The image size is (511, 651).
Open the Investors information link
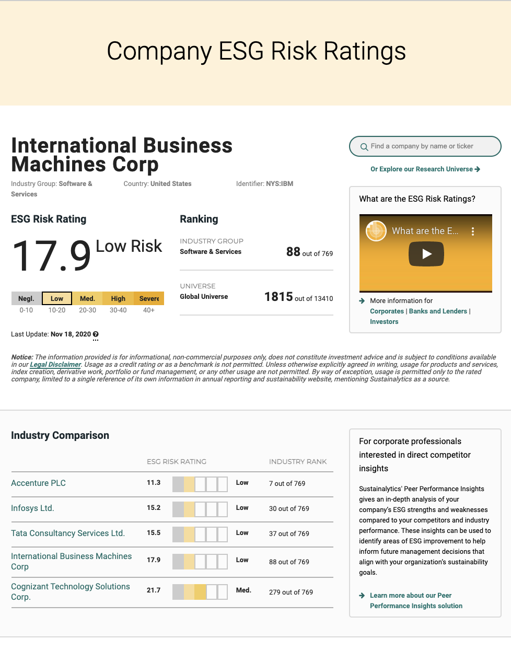pos(384,322)
